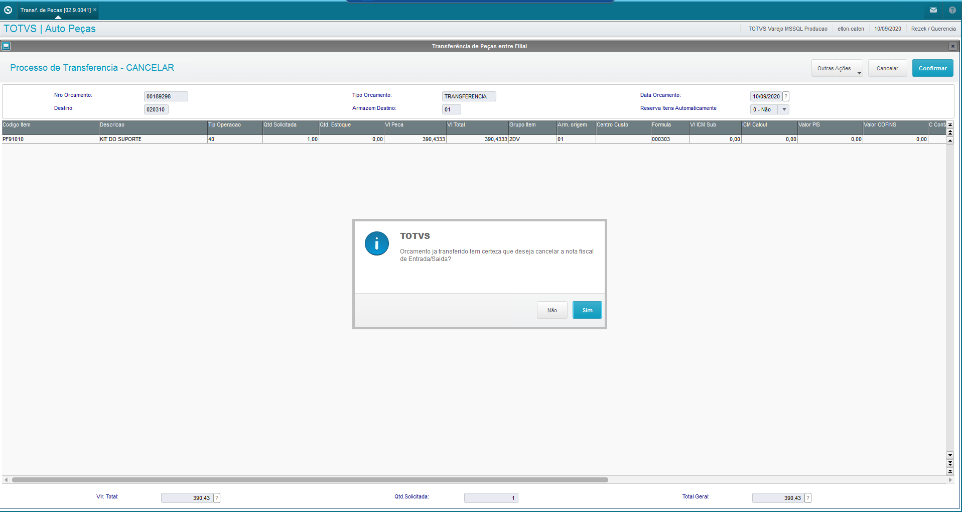The image size is (962, 512).
Task: Select the Transf. de Pecas [02.9.0041] tab
Action: point(56,10)
